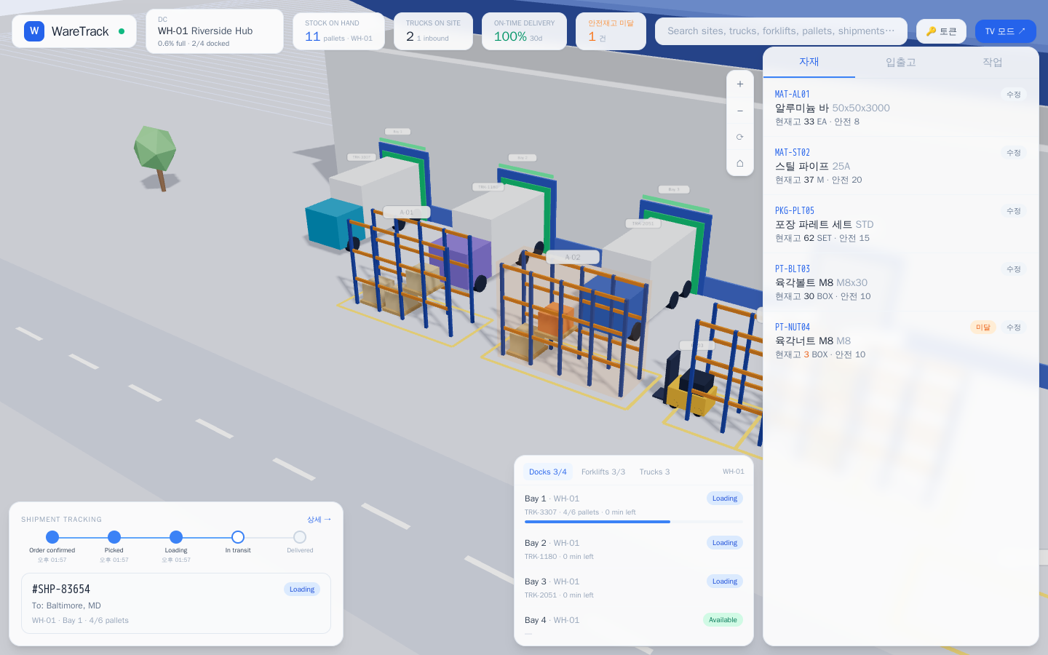Select rack label A-01 in the scene
Screen dimensions: 1048x655
coord(407,213)
